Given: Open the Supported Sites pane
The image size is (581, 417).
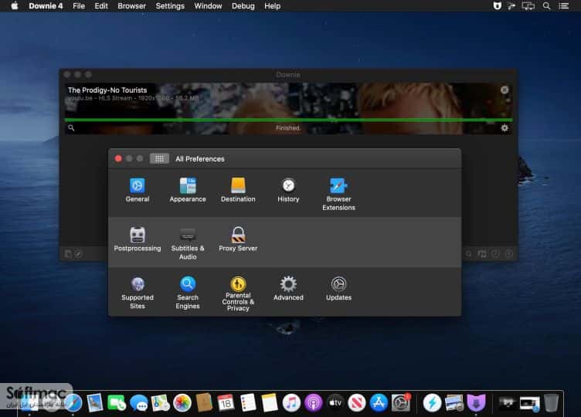Looking at the screenshot, I should (x=137, y=293).
